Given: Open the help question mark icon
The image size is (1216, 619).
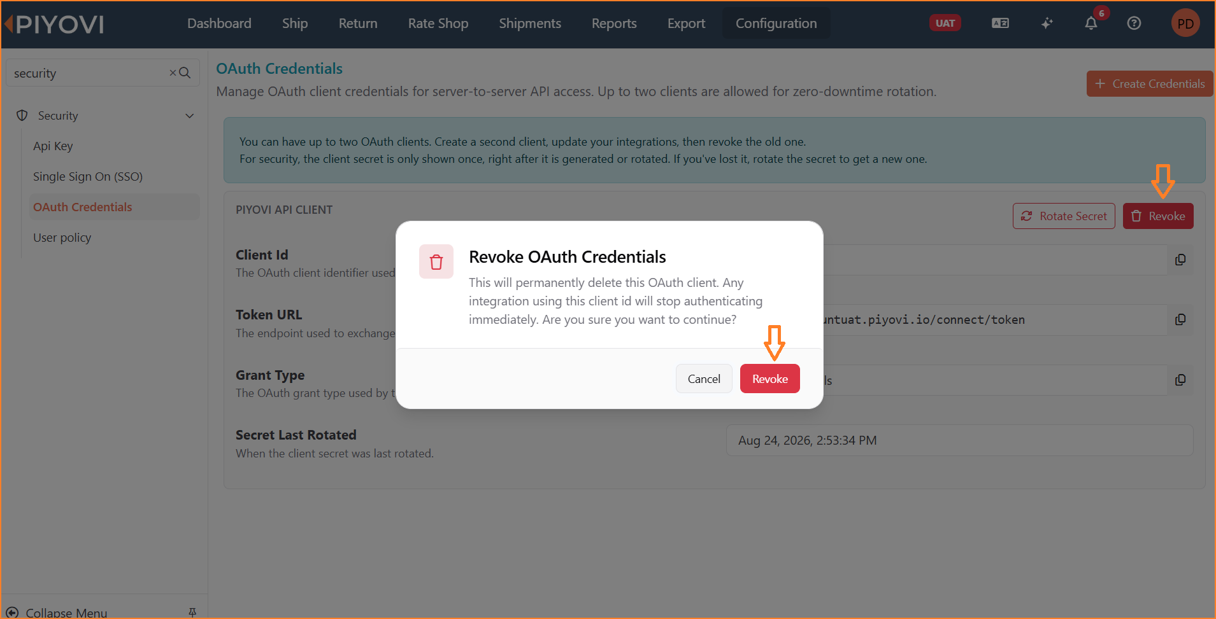Looking at the screenshot, I should [x=1134, y=23].
